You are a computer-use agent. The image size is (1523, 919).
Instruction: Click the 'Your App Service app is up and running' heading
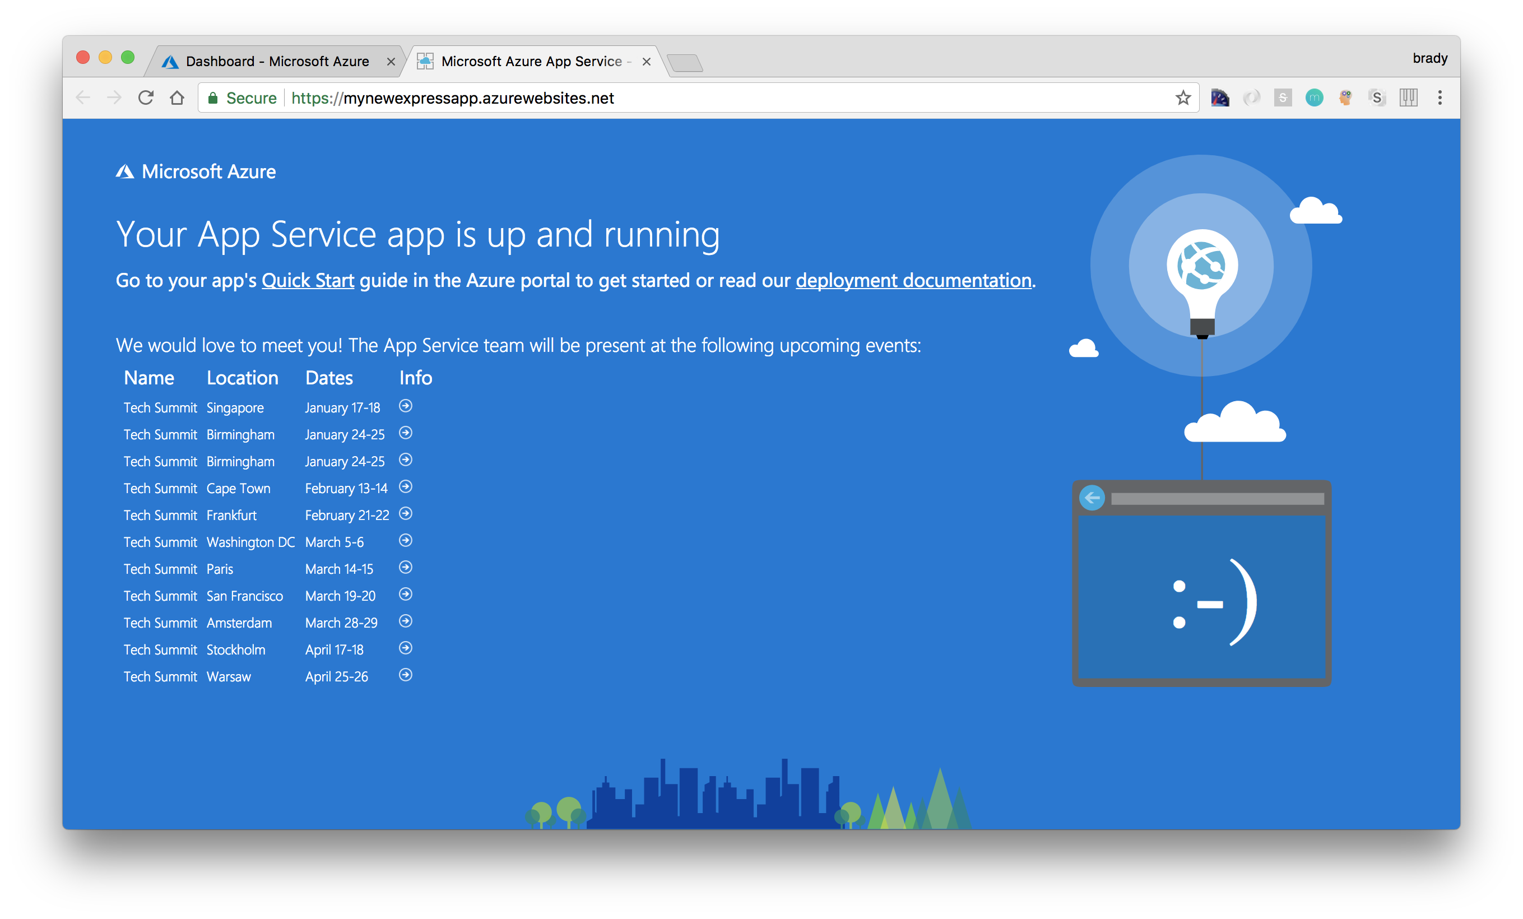[x=418, y=235]
